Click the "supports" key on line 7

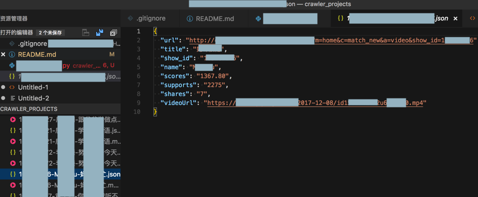[x=179, y=85]
